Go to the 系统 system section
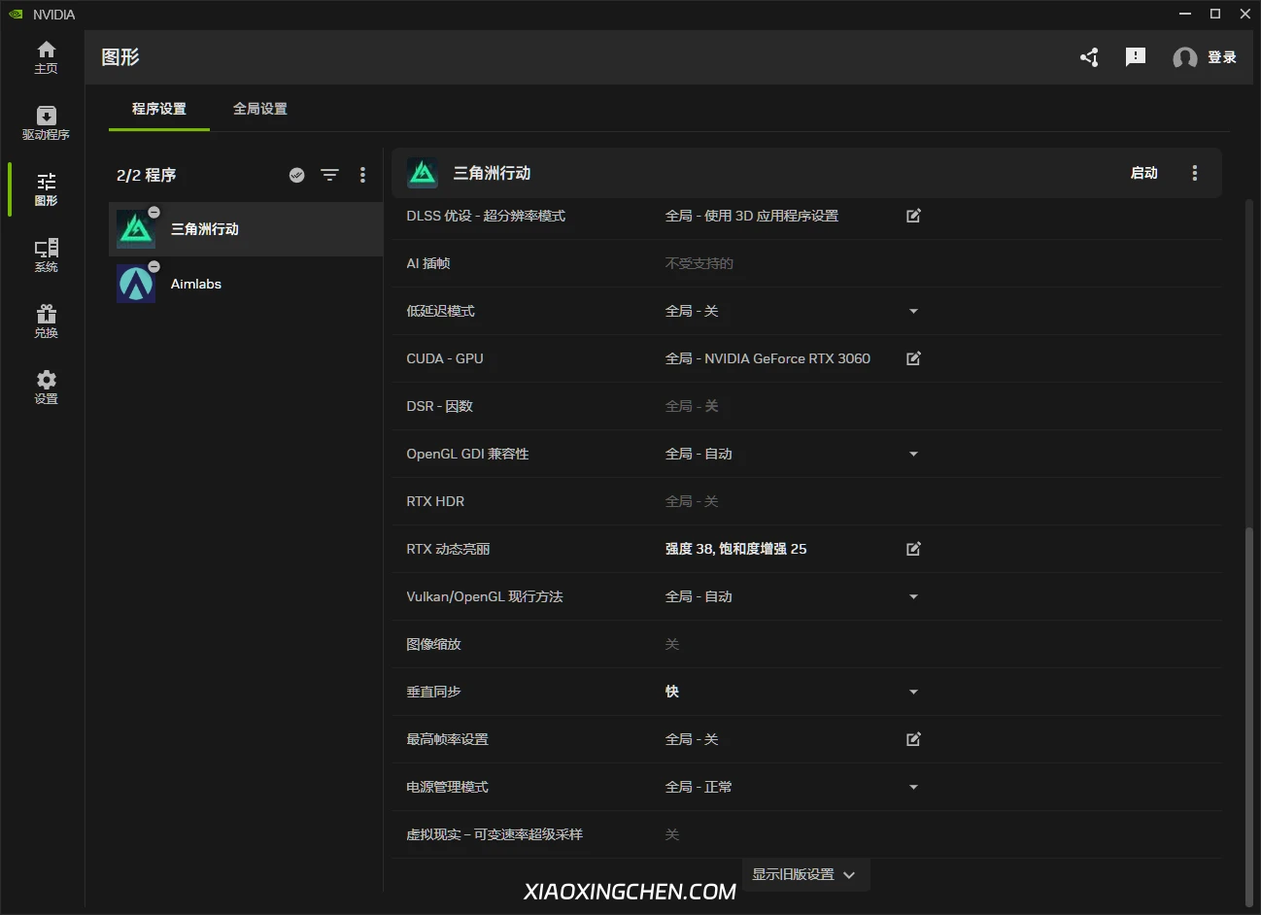This screenshot has height=915, width=1261. [46, 255]
